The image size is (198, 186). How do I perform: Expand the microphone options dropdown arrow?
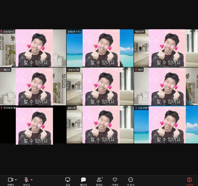31,180
